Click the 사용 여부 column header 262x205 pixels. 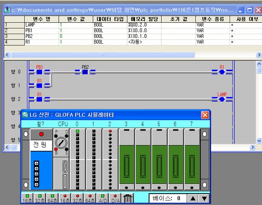click(246, 19)
